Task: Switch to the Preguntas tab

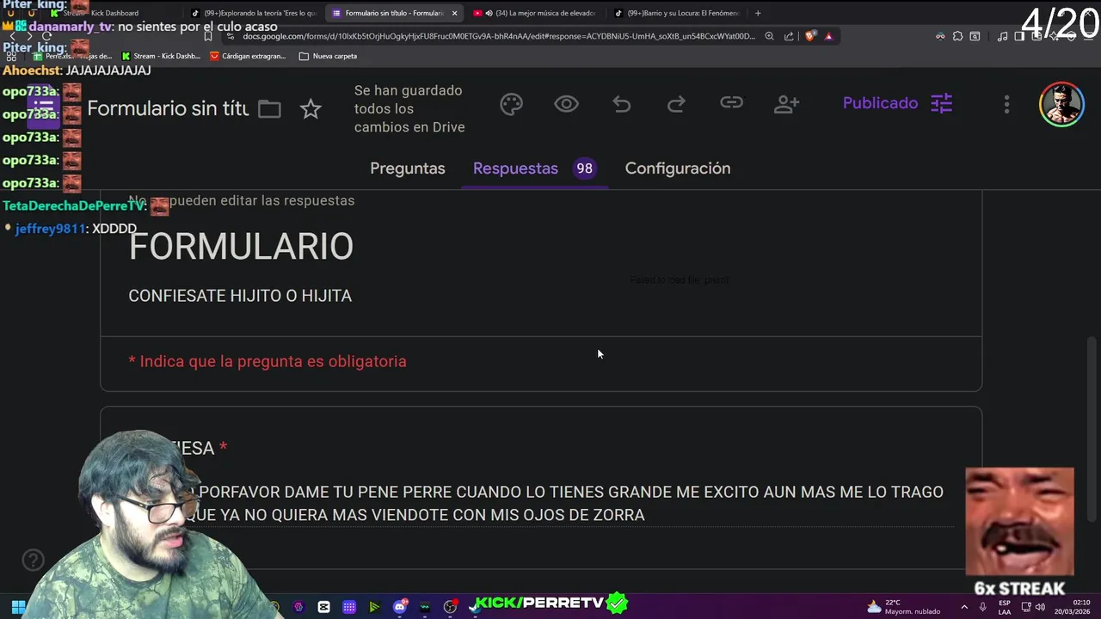Action: tap(408, 169)
